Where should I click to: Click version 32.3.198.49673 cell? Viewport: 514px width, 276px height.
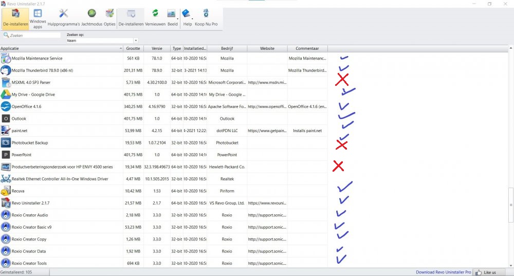pos(157,167)
